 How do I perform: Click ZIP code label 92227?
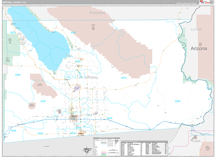125,78
